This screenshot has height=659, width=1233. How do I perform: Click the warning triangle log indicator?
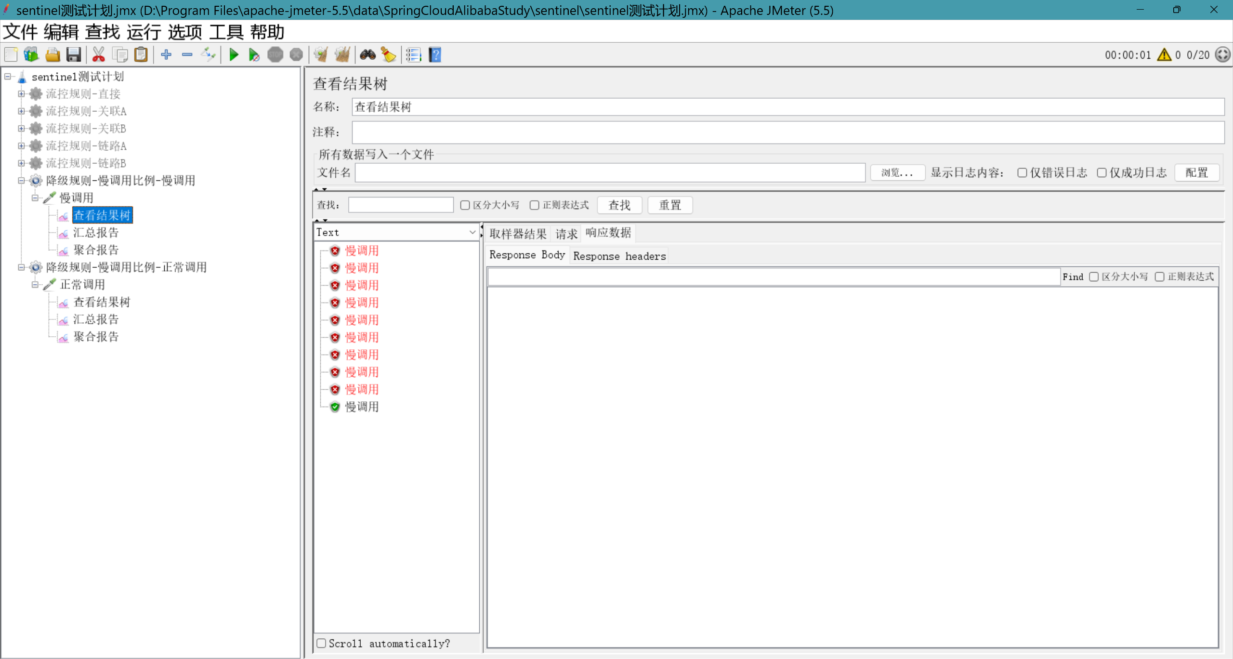pos(1164,55)
